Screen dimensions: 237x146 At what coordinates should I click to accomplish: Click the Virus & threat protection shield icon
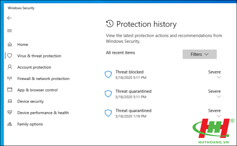[x=10, y=55]
